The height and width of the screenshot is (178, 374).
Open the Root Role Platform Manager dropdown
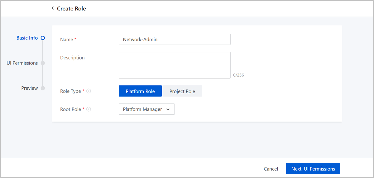pos(146,109)
